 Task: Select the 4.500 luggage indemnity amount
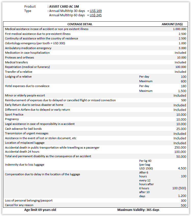point(182,168)
